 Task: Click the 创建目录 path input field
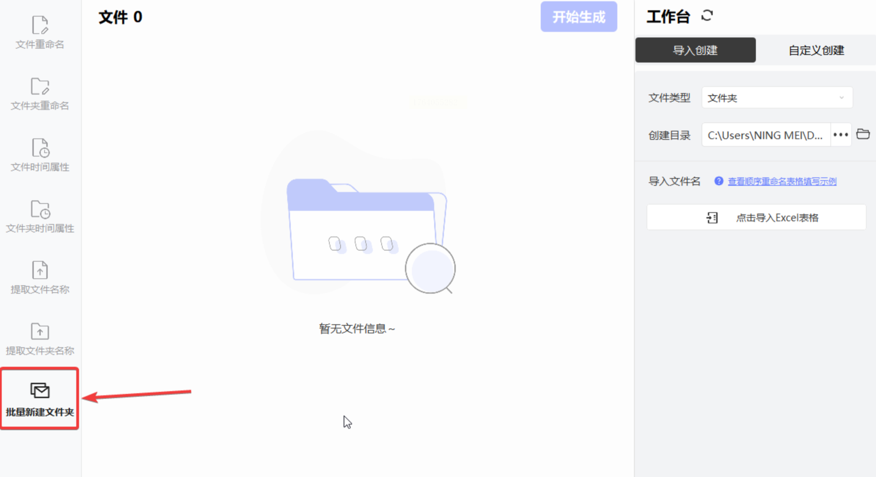pyautogui.click(x=765, y=135)
